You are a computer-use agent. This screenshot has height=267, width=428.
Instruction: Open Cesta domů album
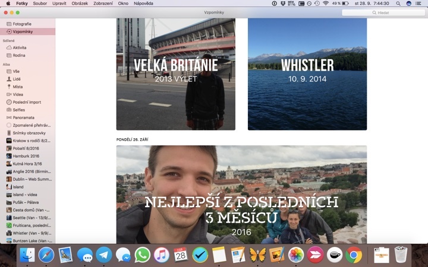coord(27,210)
